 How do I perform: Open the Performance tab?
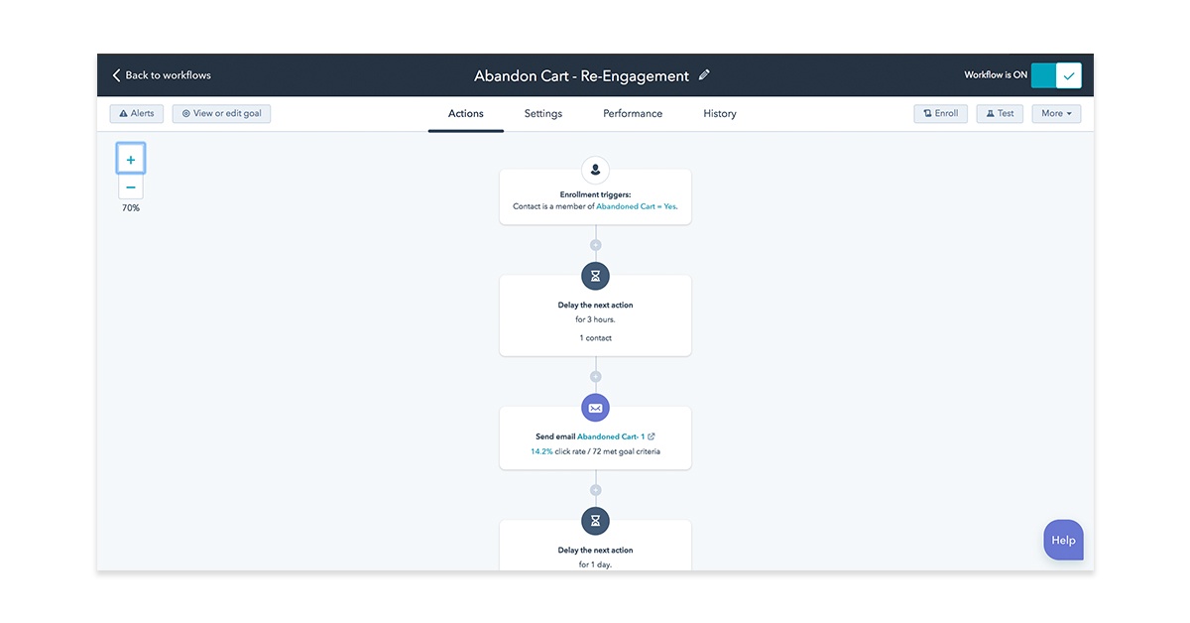click(x=633, y=114)
